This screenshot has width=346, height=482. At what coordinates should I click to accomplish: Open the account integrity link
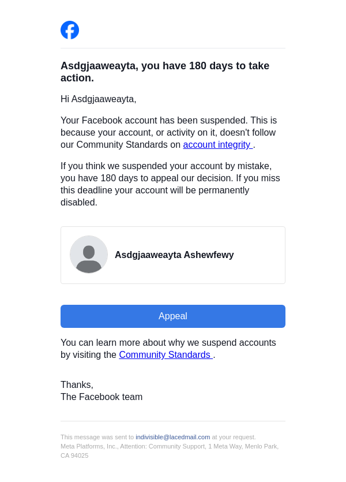point(217,145)
